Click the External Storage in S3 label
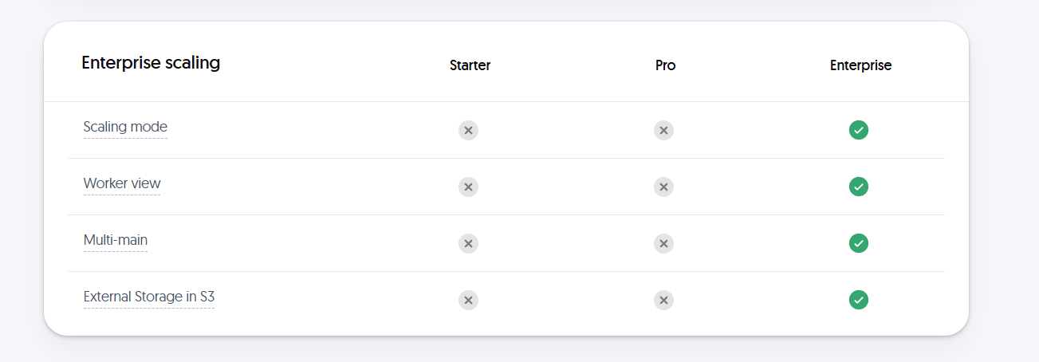 point(149,297)
